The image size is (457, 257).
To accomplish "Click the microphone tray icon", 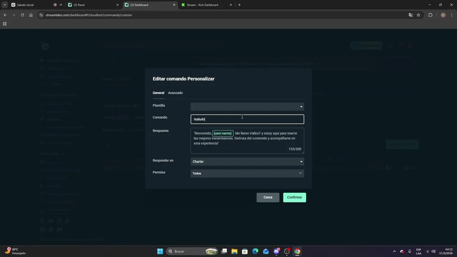I will pyautogui.click(x=410, y=251).
